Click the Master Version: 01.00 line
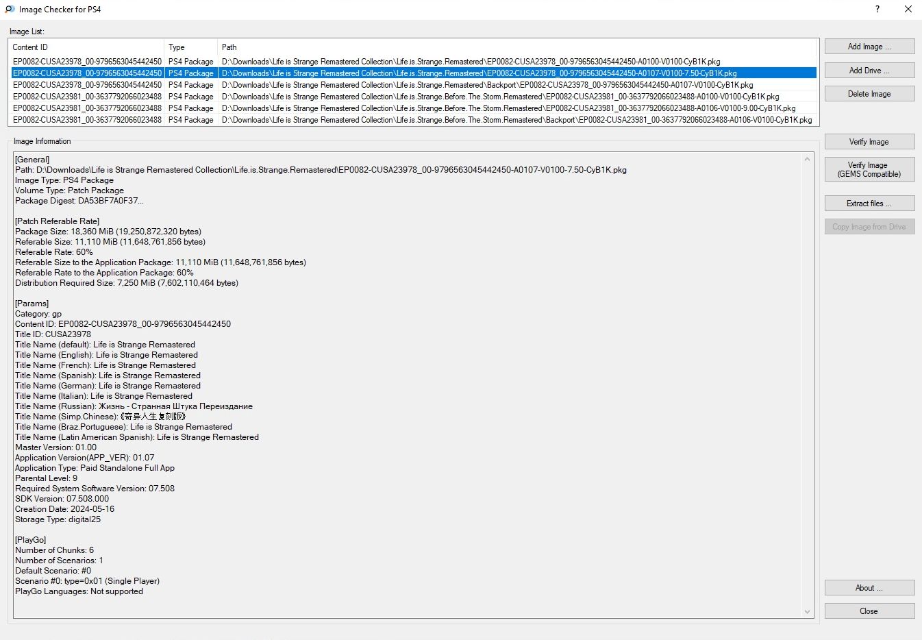 tap(56, 447)
